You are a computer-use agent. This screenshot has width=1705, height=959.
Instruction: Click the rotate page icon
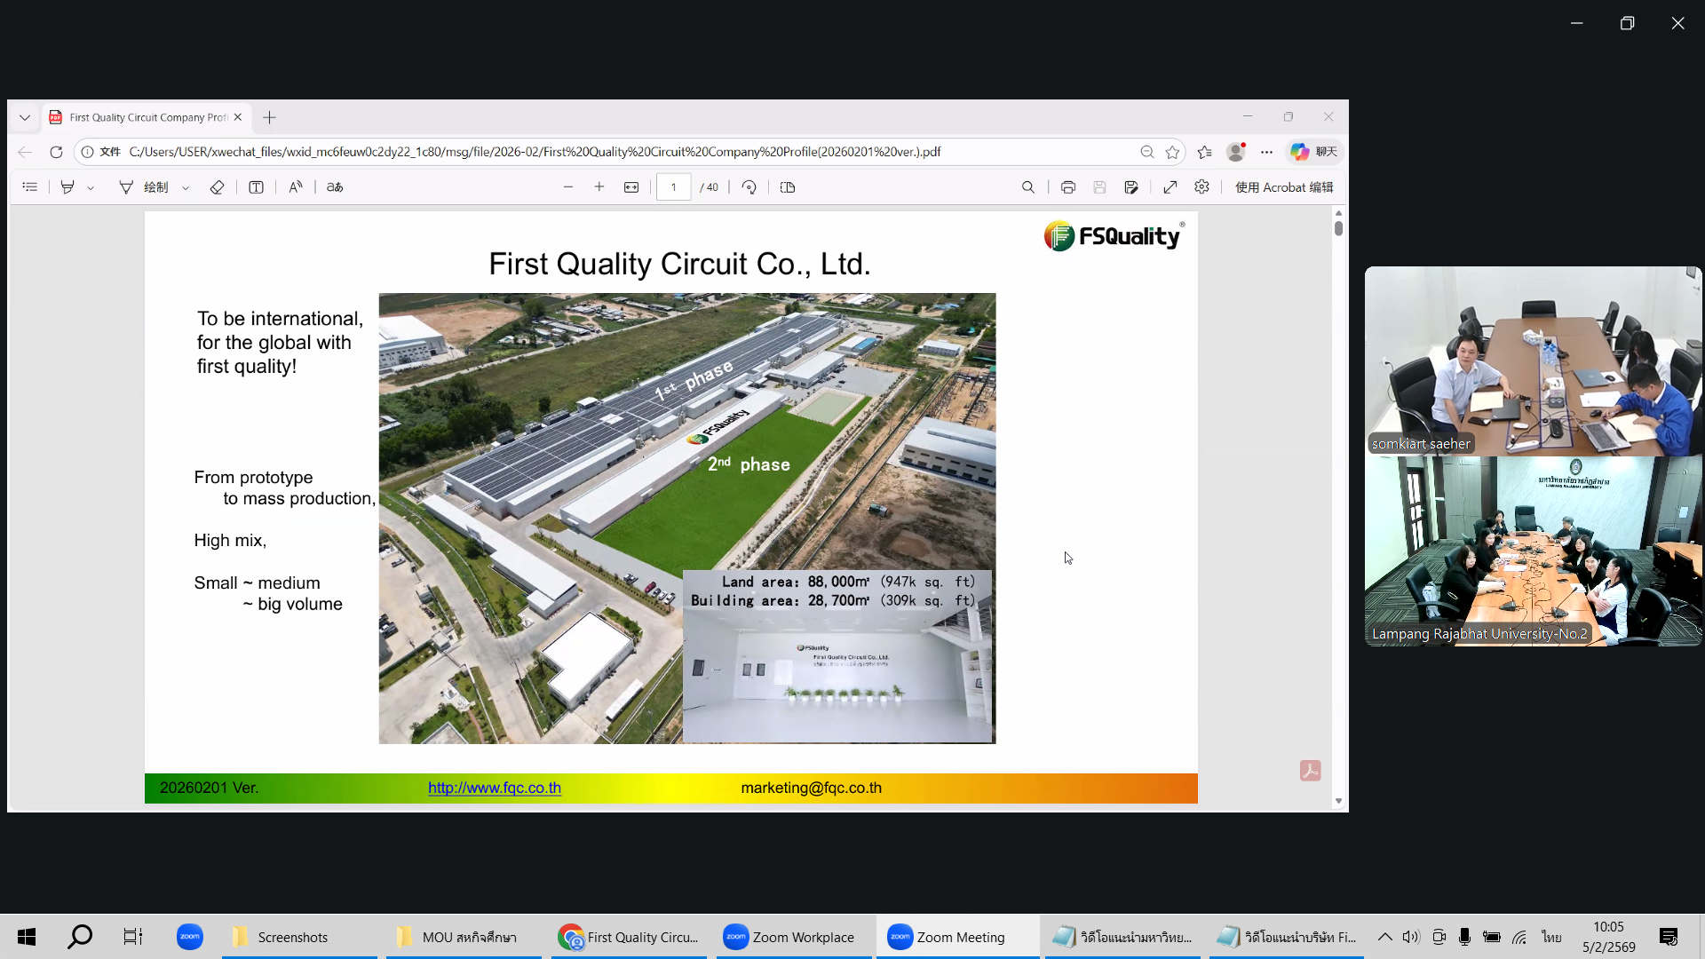click(749, 187)
